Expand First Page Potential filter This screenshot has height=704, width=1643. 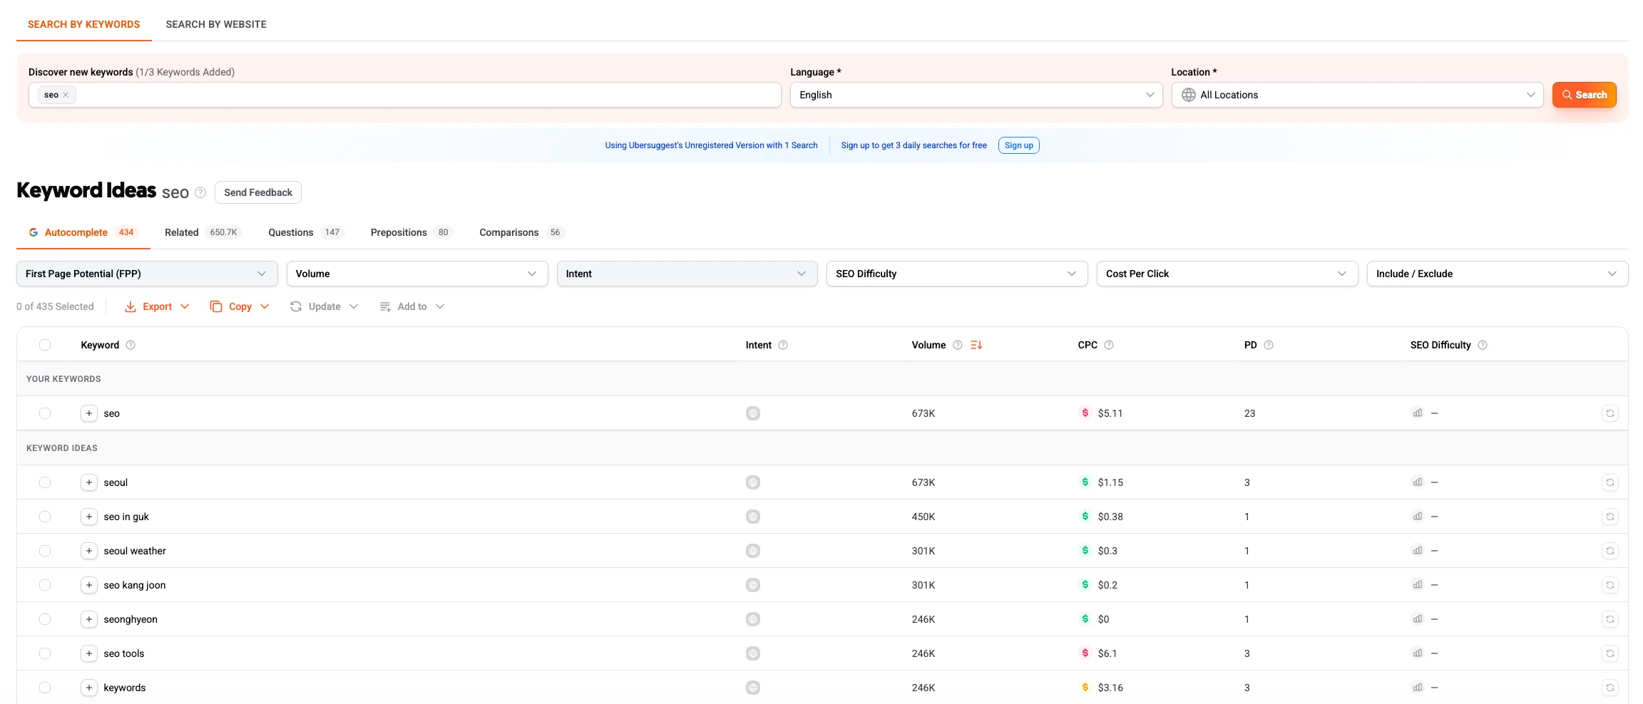pos(147,274)
